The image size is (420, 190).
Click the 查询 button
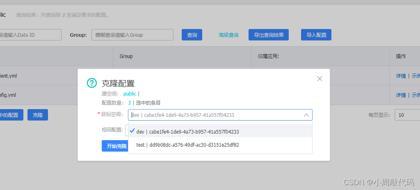[192, 35]
